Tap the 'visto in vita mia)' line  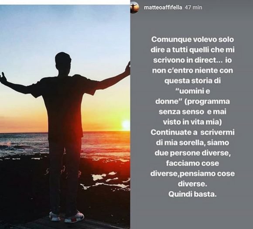point(192,122)
